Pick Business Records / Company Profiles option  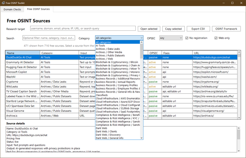(118, 85)
